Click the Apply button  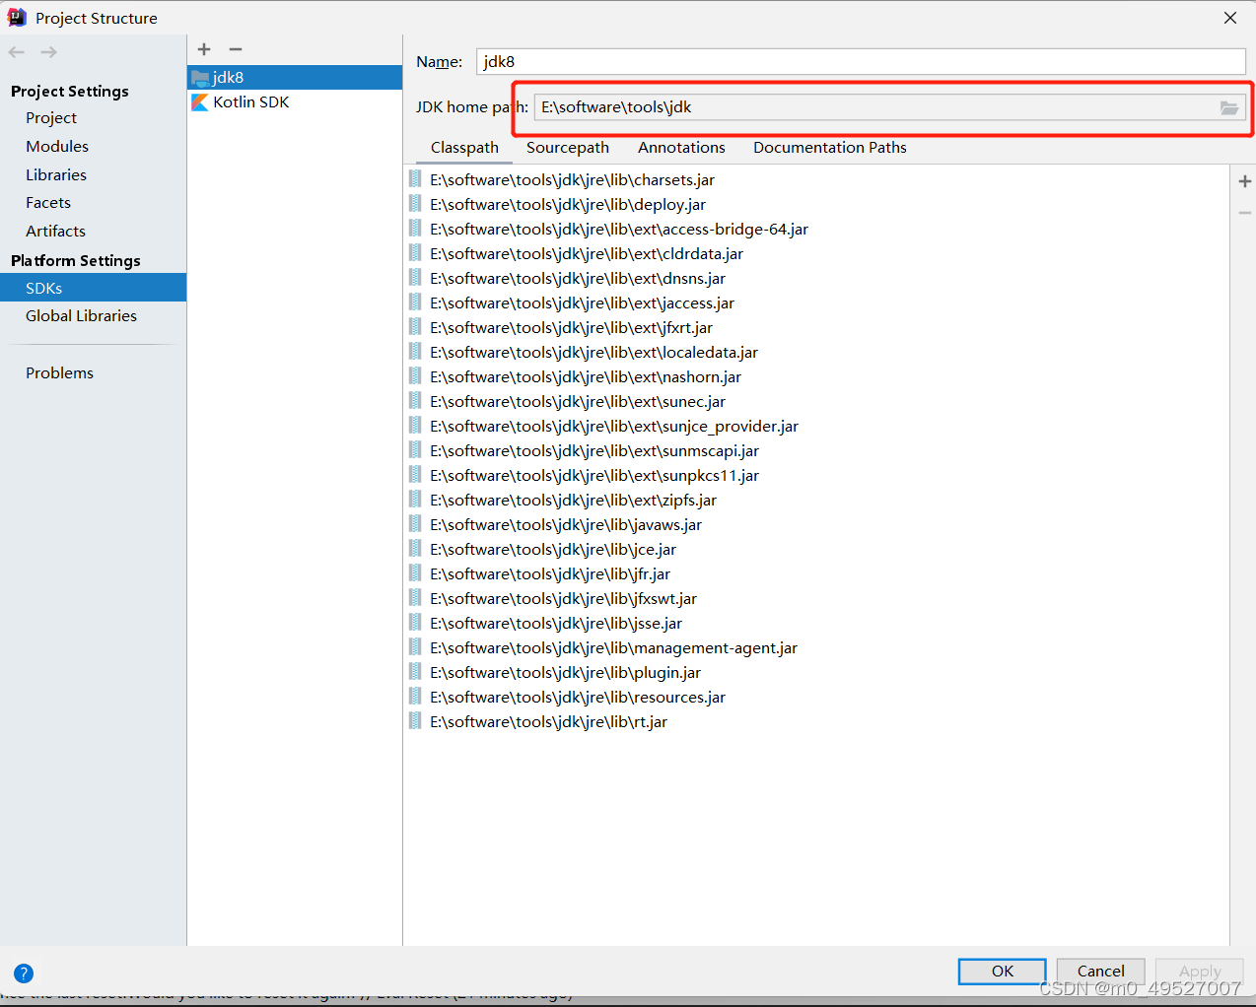pos(1200,972)
